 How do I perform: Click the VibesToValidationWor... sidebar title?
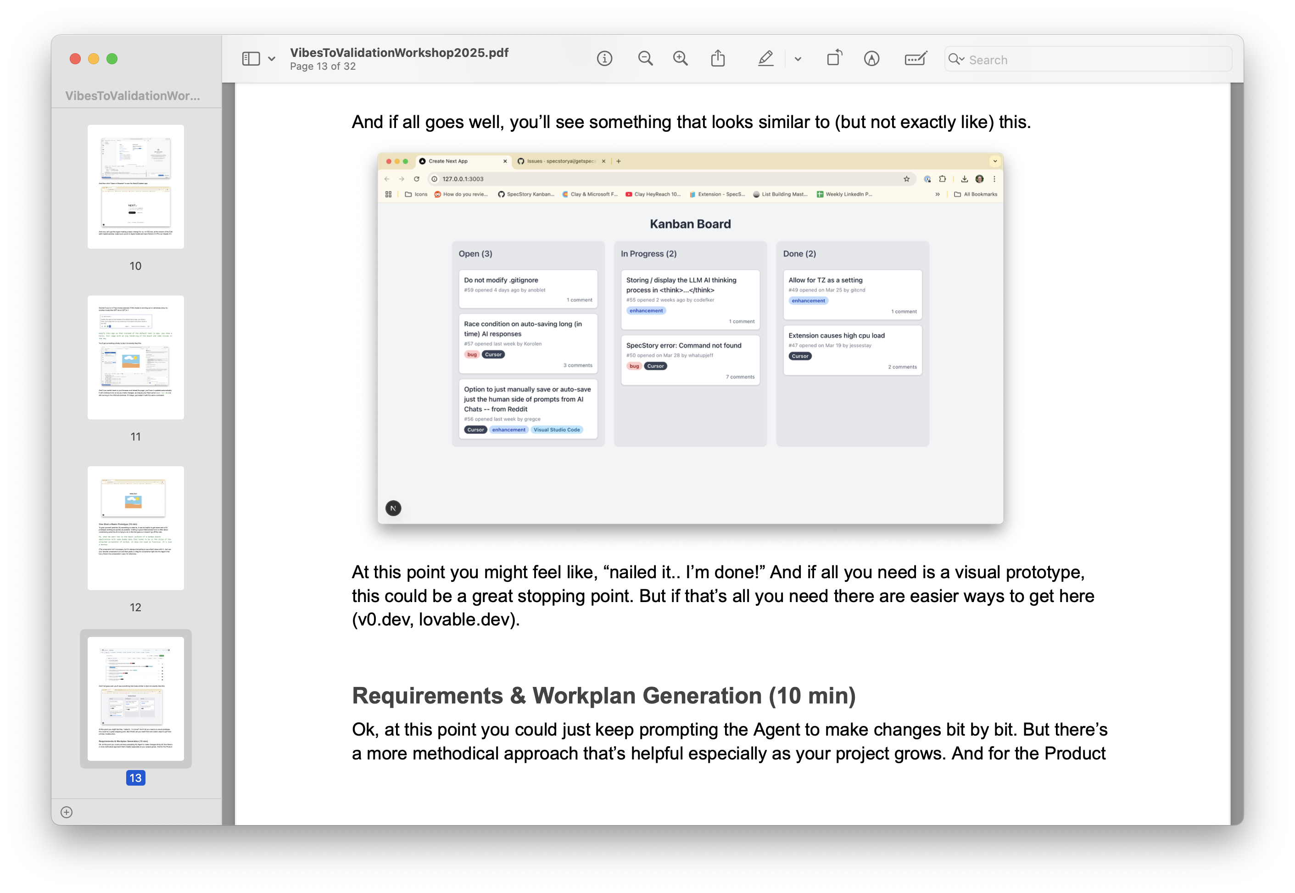pos(133,95)
